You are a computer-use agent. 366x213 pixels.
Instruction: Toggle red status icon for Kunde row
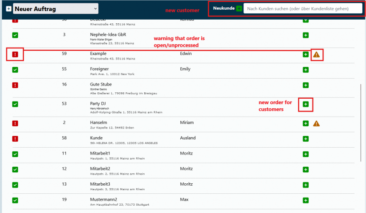(15, 138)
